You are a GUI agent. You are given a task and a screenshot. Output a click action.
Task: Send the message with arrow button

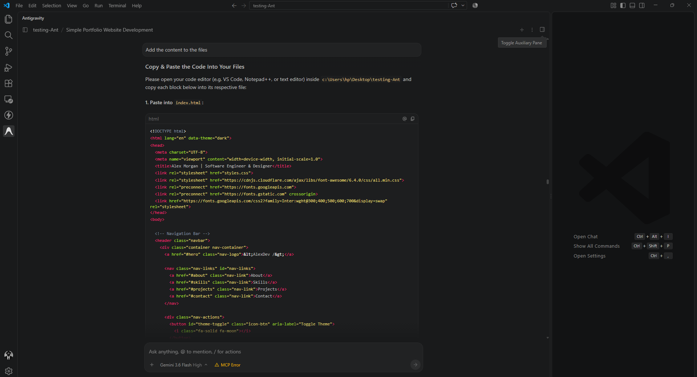click(415, 365)
